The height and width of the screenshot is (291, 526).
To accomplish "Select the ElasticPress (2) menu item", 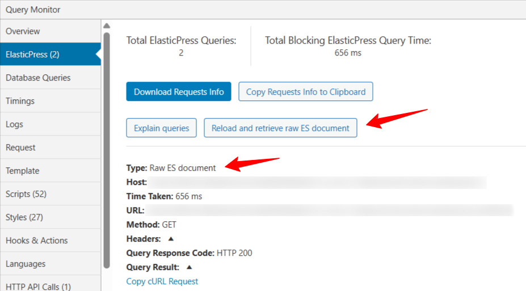I will point(32,54).
